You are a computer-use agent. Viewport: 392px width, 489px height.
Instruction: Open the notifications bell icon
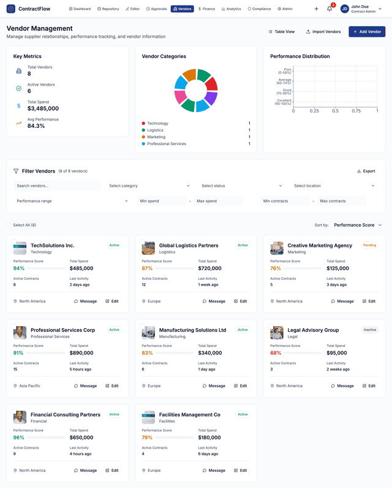pyautogui.click(x=330, y=9)
